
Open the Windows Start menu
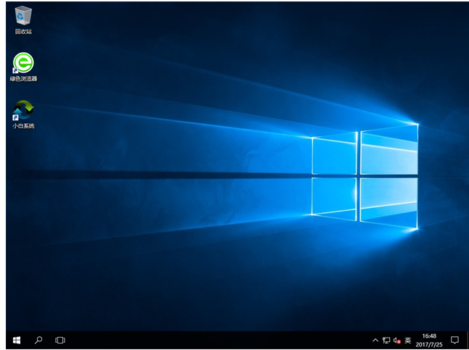(16, 339)
